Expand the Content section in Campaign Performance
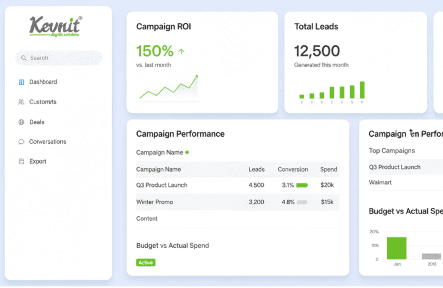This screenshot has height=288, width=443. tap(147, 219)
